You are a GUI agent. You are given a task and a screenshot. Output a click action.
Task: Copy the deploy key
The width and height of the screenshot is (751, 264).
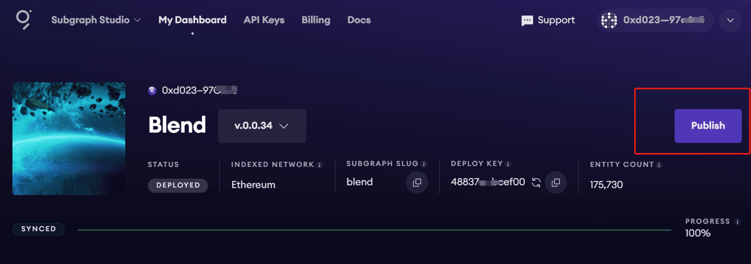556,183
